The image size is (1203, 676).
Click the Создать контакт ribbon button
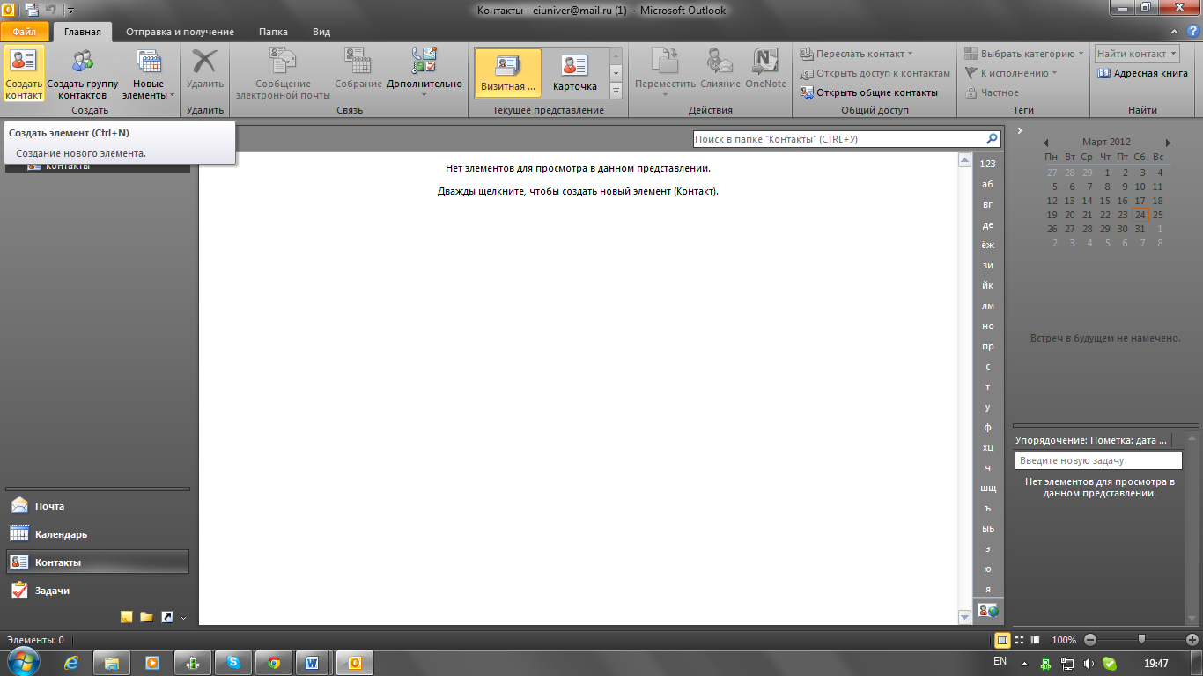pos(24,74)
